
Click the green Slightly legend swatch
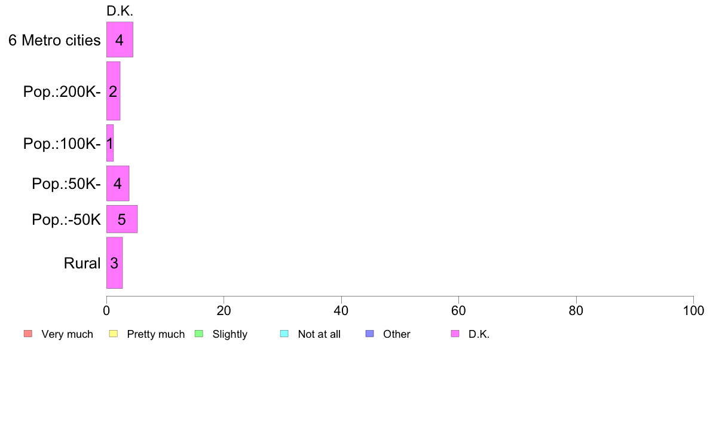click(199, 334)
